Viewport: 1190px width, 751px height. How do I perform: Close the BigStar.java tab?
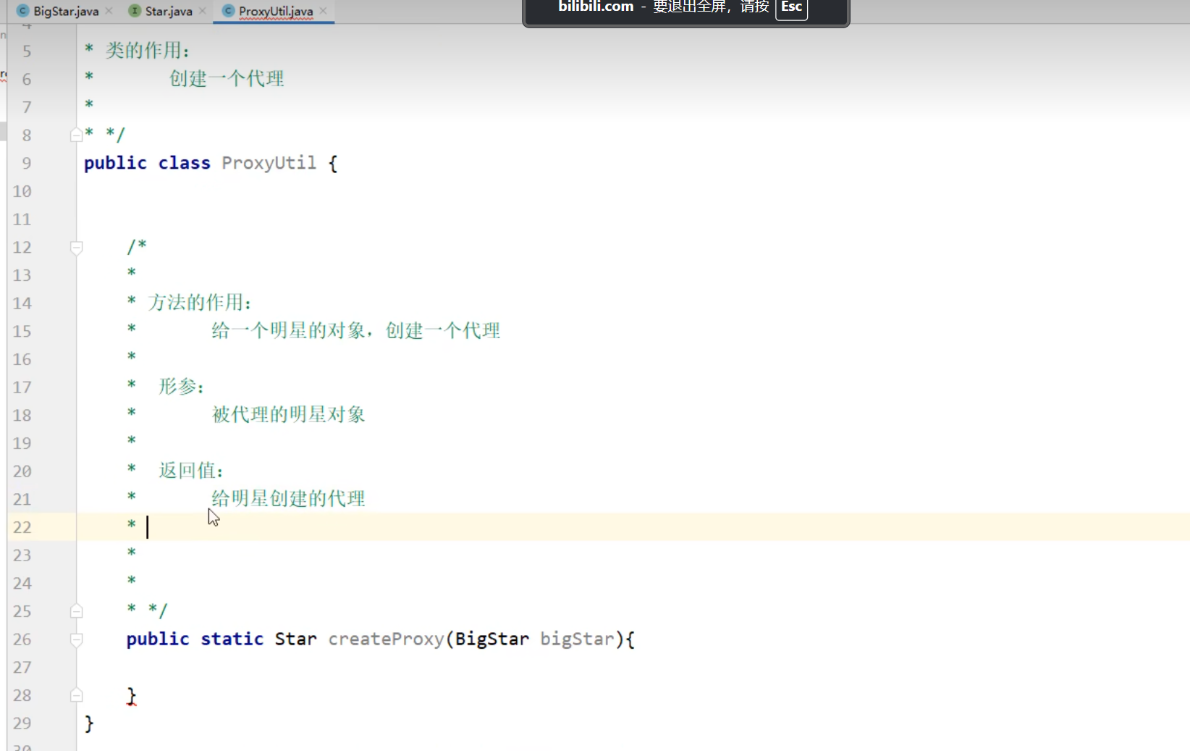(x=109, y=11)
